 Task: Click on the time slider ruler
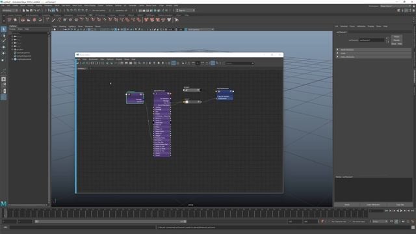click(x=186, y=213)
